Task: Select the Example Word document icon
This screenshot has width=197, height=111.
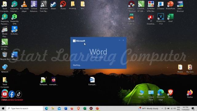Action: click(92, 81)
